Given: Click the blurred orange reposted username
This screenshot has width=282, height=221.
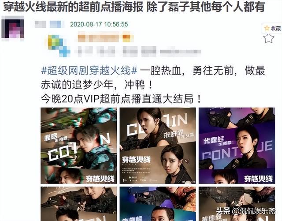Looking at the screenshot, I should pos(106,38).
